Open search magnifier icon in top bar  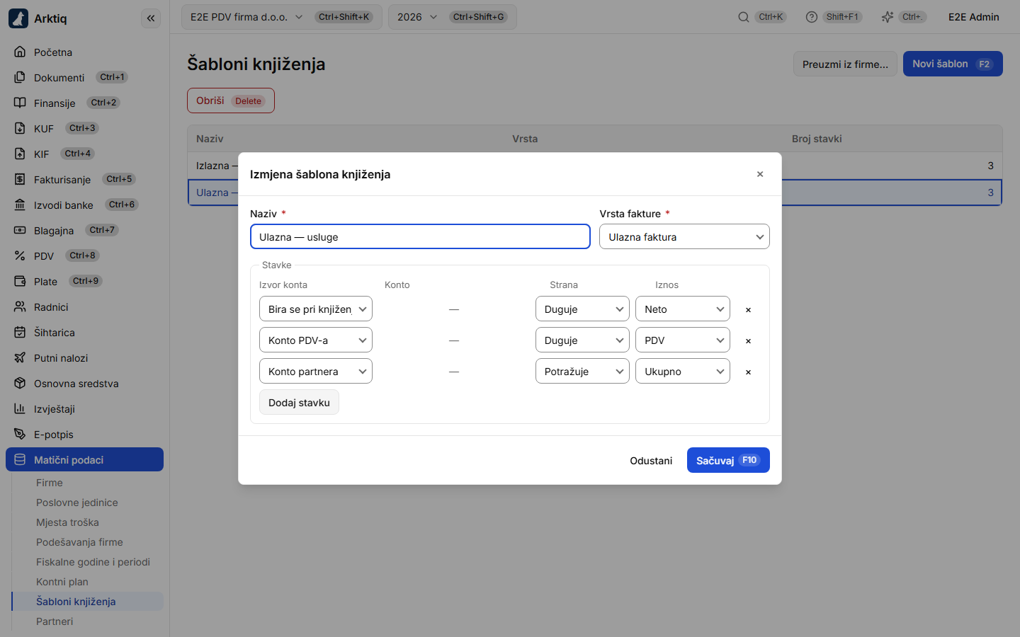coord(744,17)
